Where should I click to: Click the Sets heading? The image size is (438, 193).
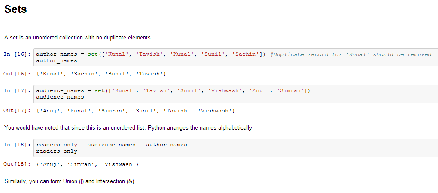[15, 9]
